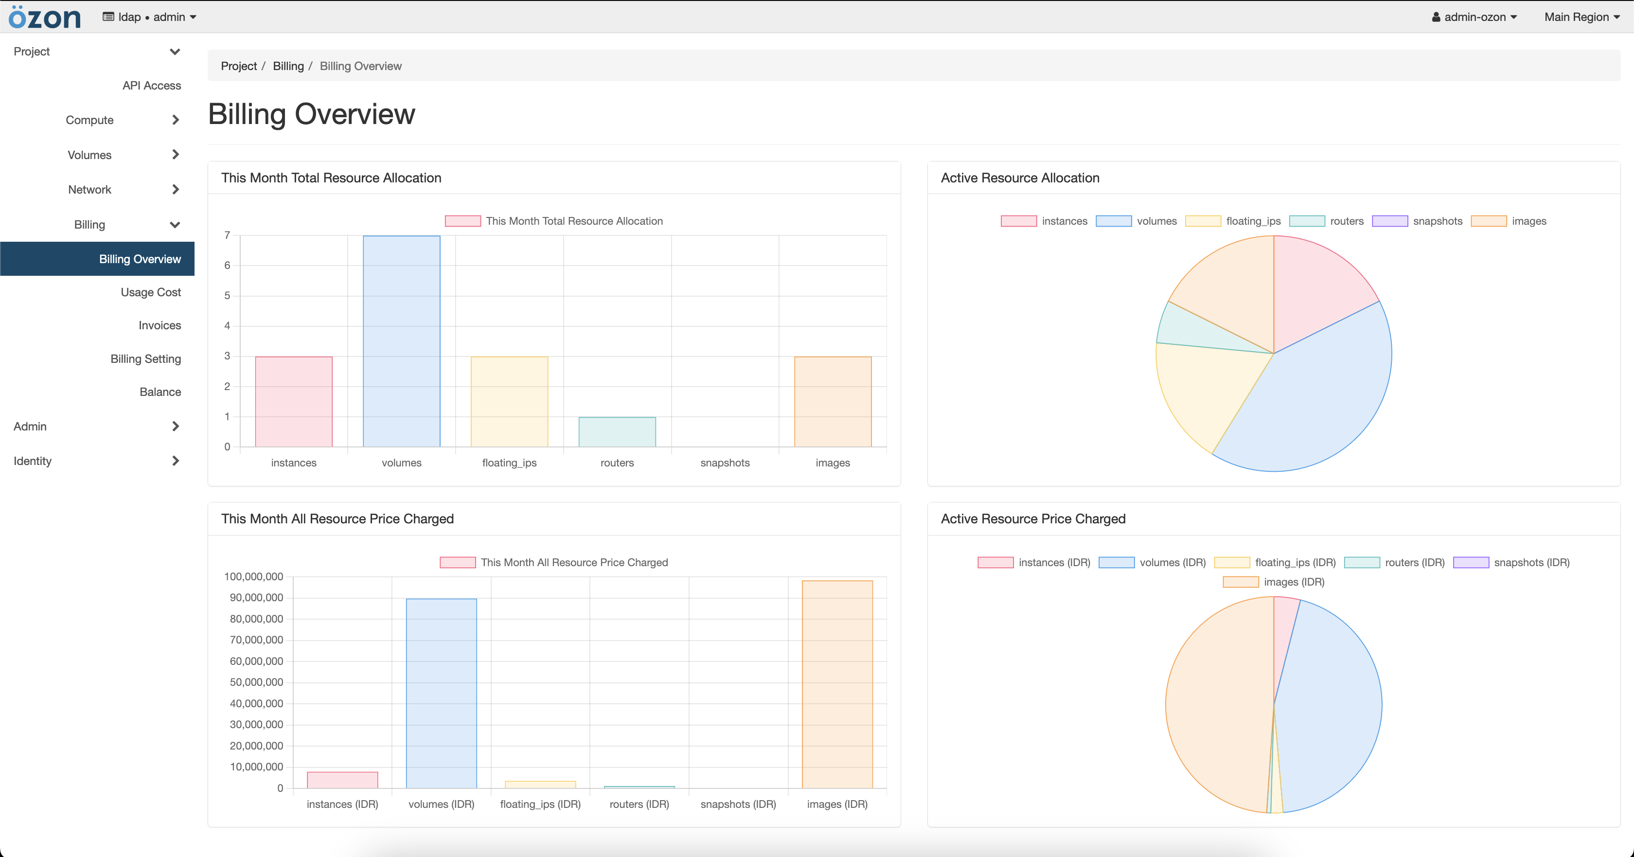Toggle floating_ips (IDR) legend swatch
This screenshot has height=857, width=1634.
1232,562
